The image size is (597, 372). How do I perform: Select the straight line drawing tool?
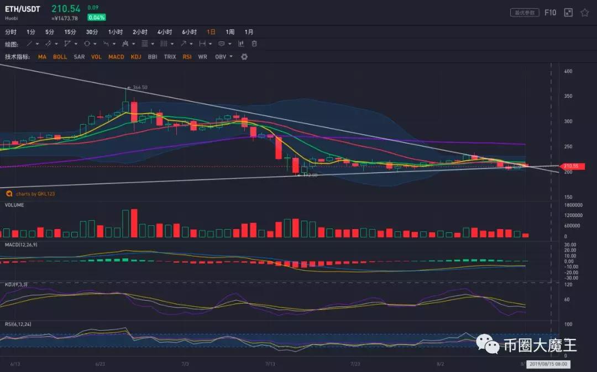[29, 44]
